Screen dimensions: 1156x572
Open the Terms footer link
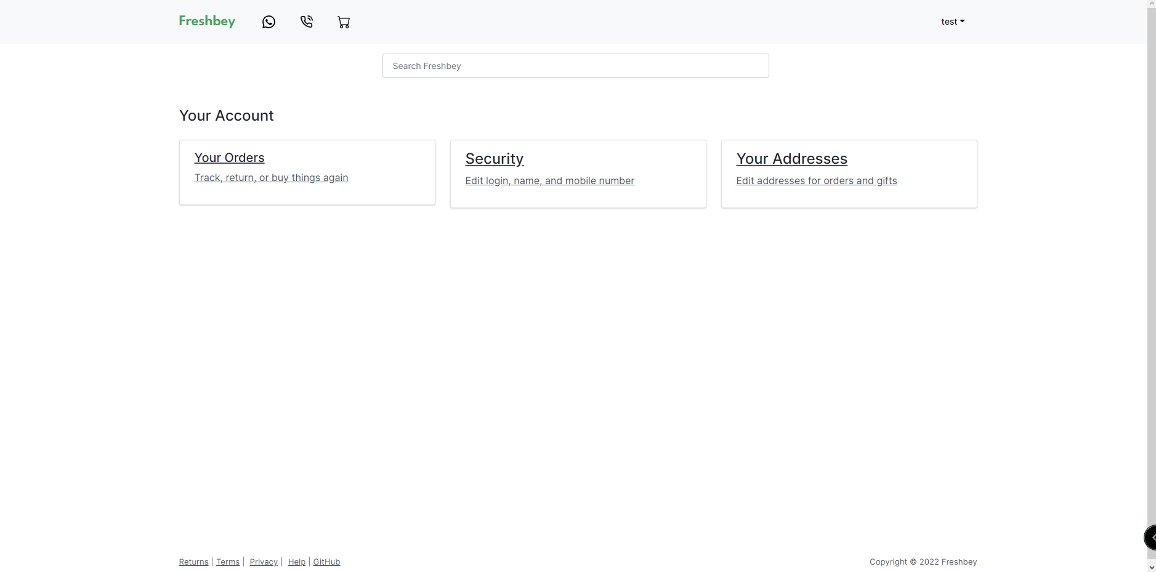[x=228, y=562]
